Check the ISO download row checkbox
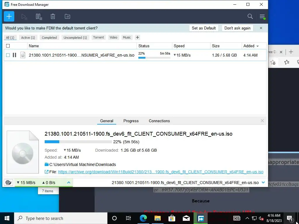Image resolution: width=299 pixels, height=224 pixels. pos(8,55)
